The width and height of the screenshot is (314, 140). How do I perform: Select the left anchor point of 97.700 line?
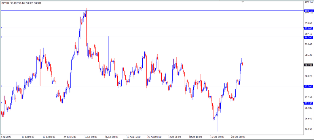[x=1, y=86]
